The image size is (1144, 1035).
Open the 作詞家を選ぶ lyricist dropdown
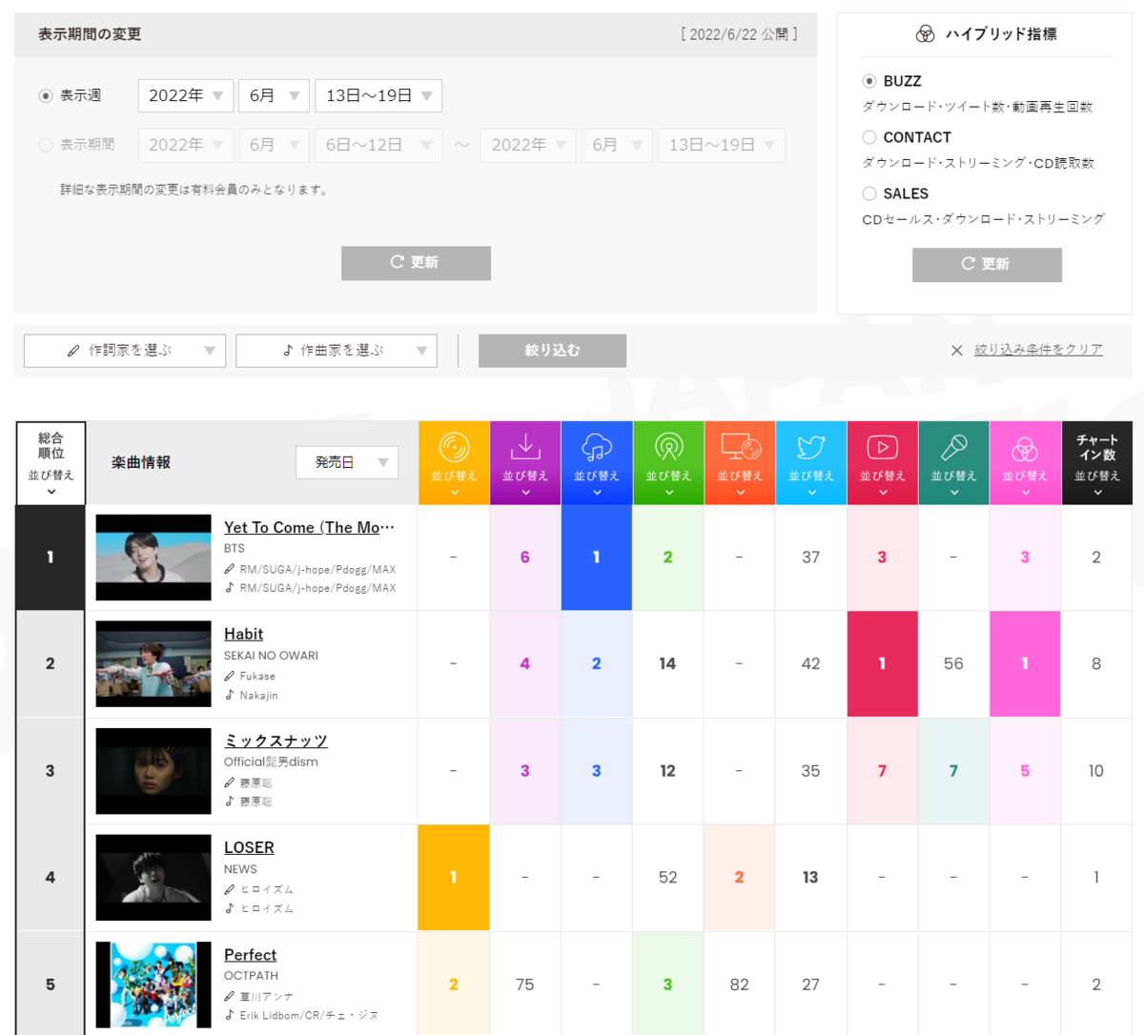[125, 351]
